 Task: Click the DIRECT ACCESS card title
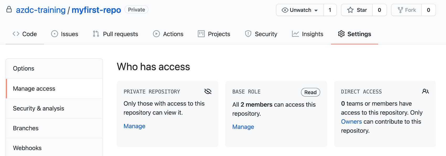361,92
